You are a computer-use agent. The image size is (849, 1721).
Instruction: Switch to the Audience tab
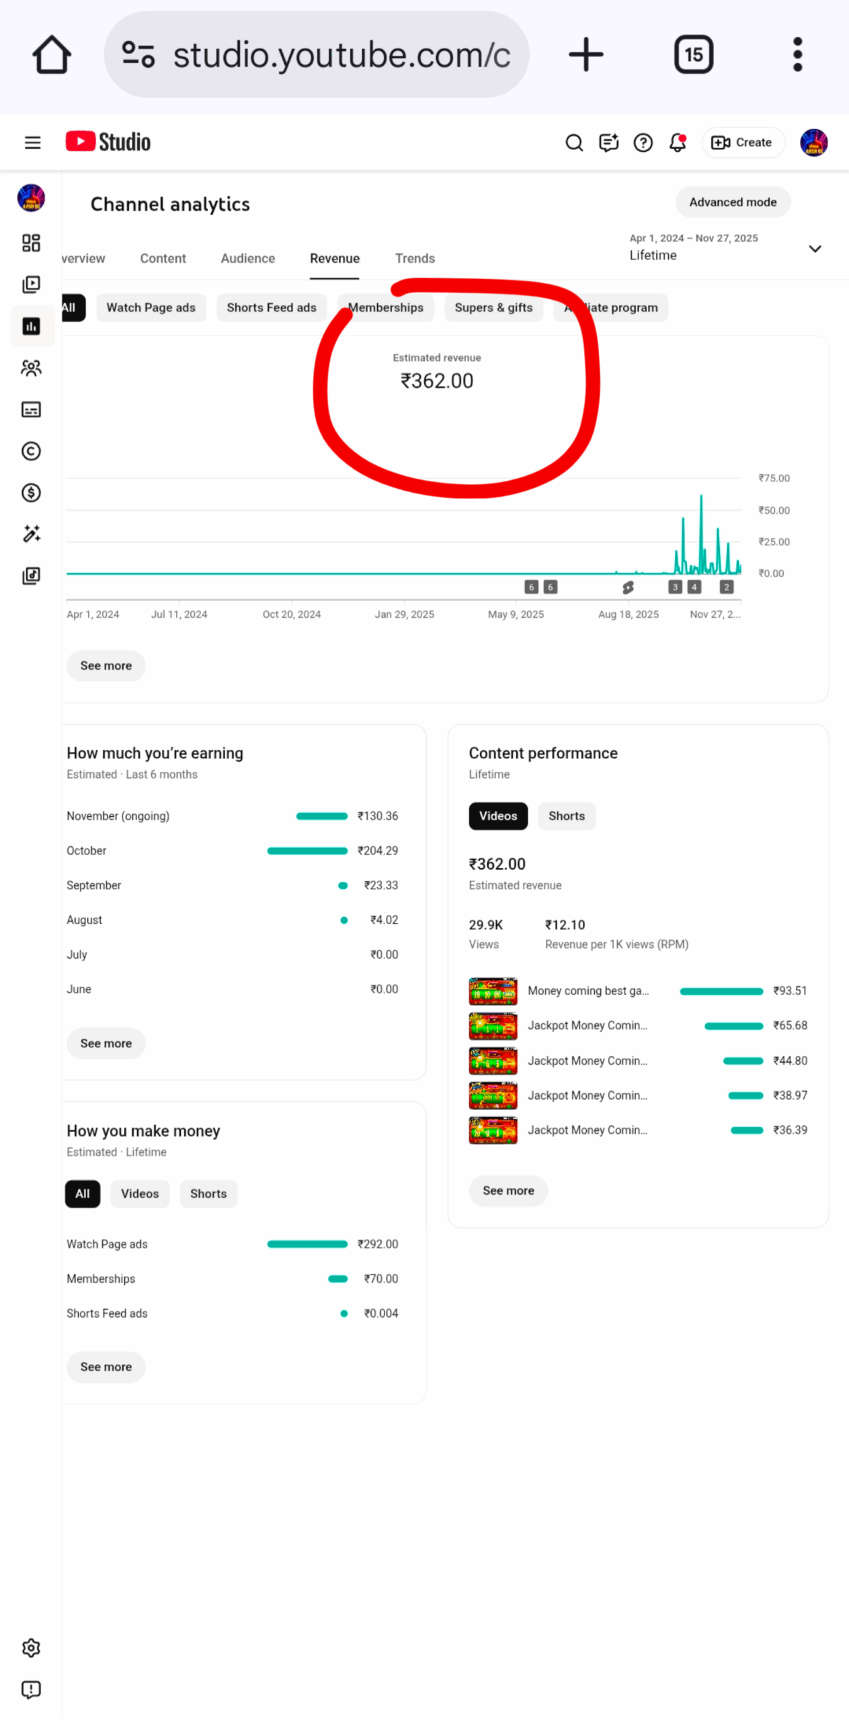coord(247,259)
